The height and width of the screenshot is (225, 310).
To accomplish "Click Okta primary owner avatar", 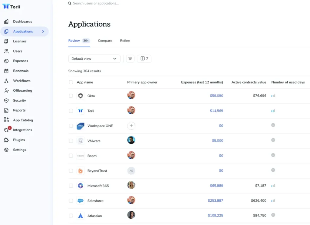I will click(x=131, y=95).
